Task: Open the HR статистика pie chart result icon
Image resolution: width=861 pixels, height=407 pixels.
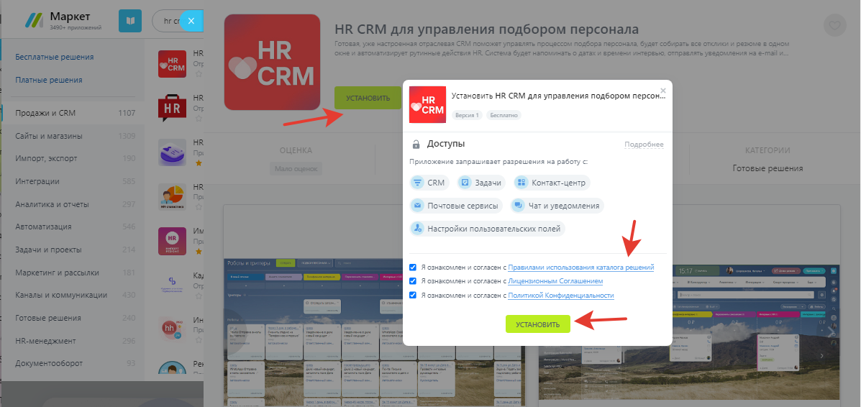Action: tap(172, 196)
